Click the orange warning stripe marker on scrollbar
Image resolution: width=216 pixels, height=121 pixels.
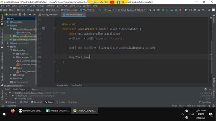(211, 29)
